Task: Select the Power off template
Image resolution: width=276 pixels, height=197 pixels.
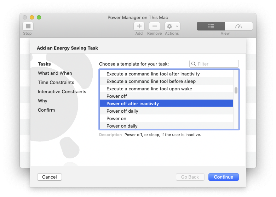Action: point(167,96)
